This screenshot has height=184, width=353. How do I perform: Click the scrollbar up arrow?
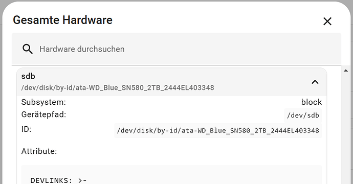346,71
